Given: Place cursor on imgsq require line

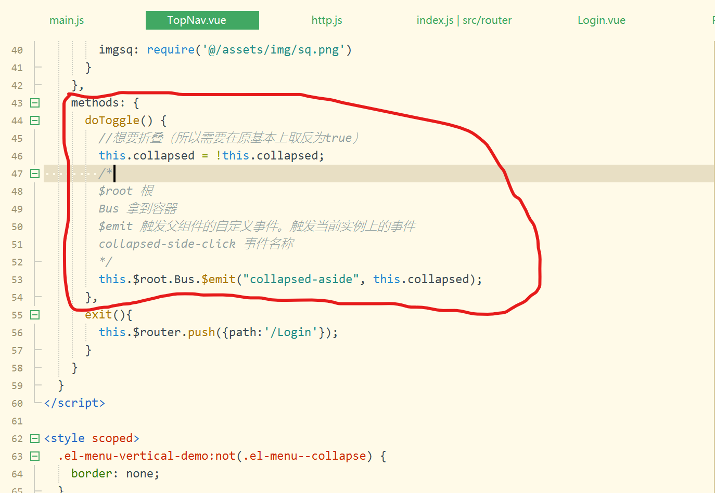Looking at the screenshot, I should [225, 50].
